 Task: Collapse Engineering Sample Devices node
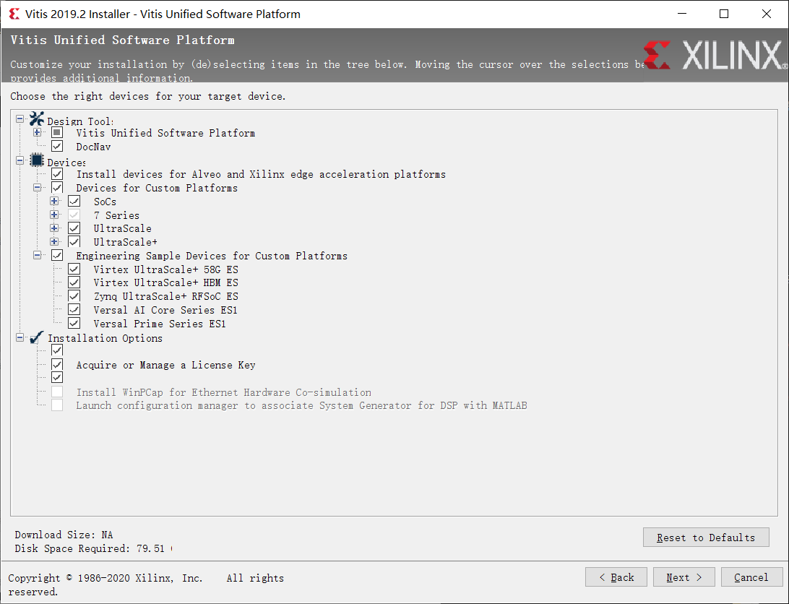38,255
